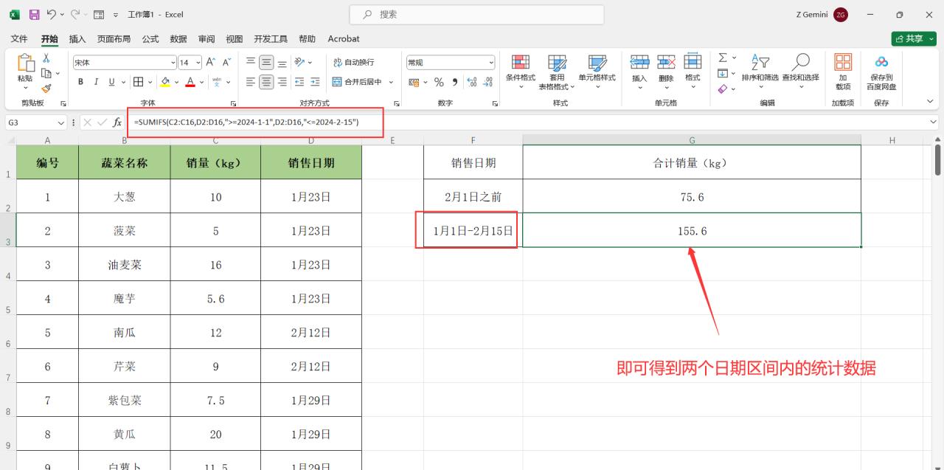
Task: Collapse the ribbon with the chevron
Action: tap(929, 101)
